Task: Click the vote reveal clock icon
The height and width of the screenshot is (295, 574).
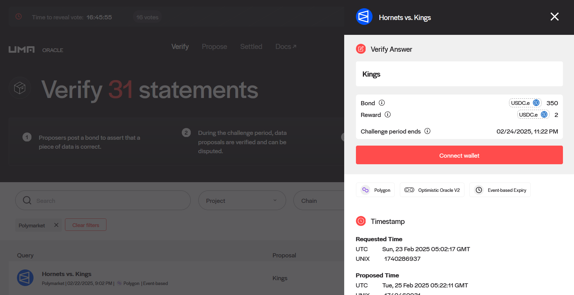Action: [19, 17]
